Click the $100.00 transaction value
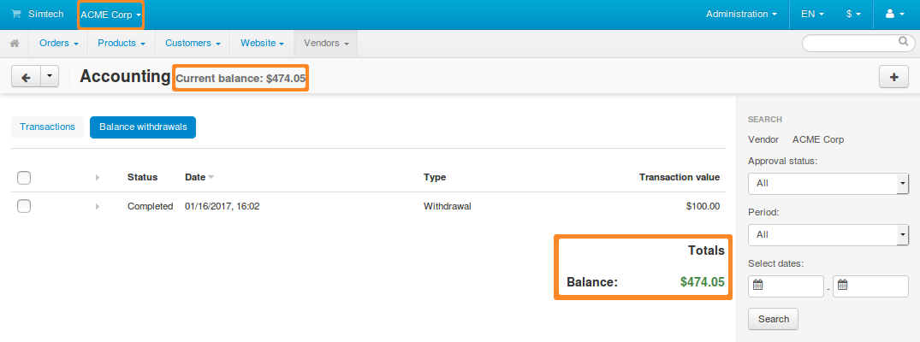920x342 pixels. coord(703,207)
